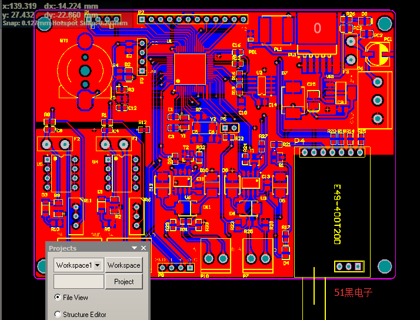Click the C16 capacitor designator

point(236,45)
